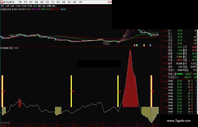The height and width of the screenshot is (127, 198).
Task: Open the 专题 menu
Action: [x=42, y=2]
